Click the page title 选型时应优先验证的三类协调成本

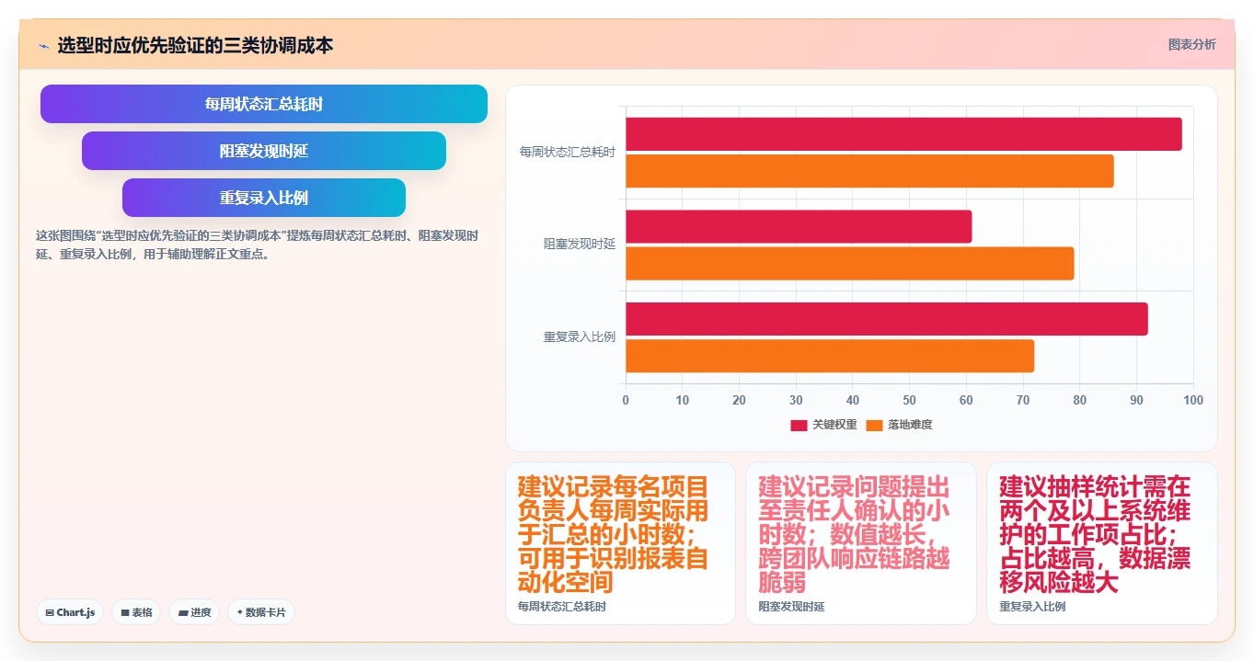pyautogui.click(x=195, y=45)
